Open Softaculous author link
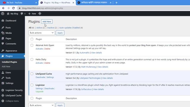The image size is (190, 107). (86, 89)
